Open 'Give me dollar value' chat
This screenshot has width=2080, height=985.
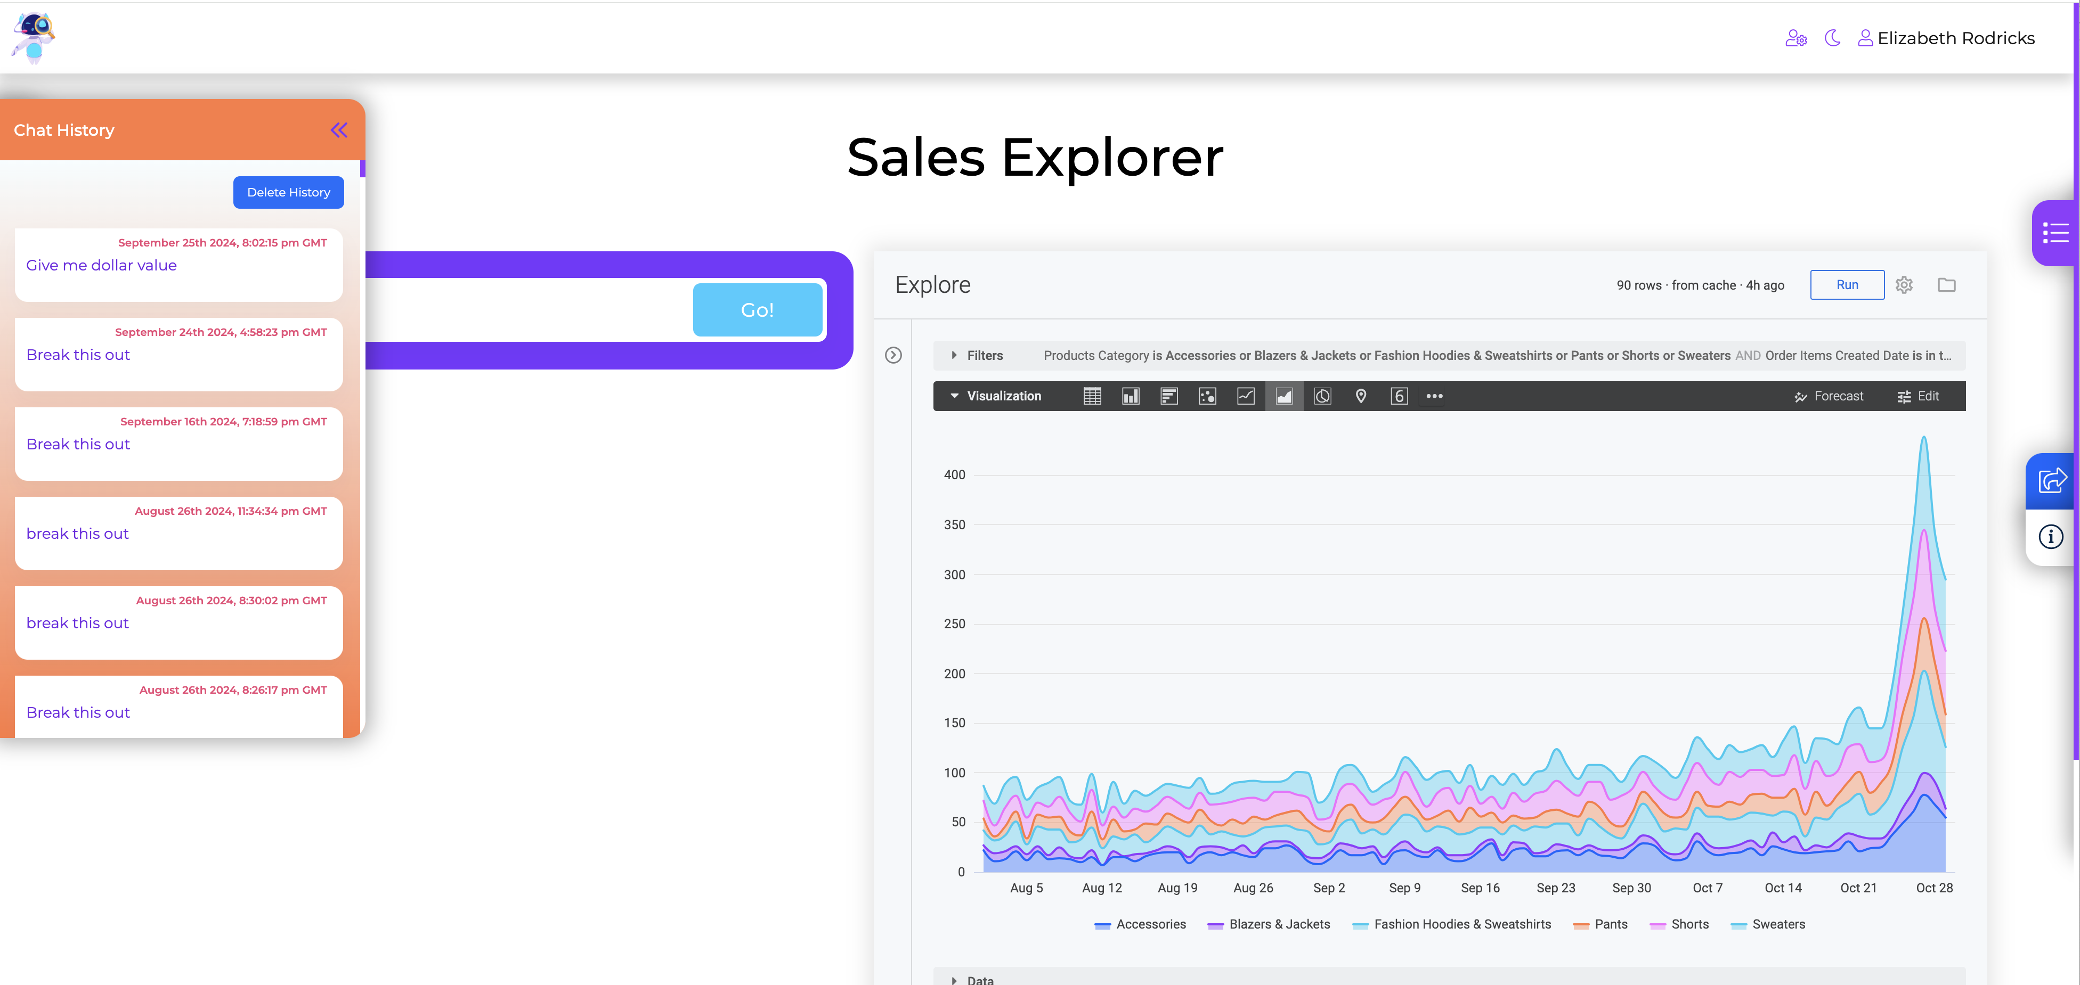[178, 265]
